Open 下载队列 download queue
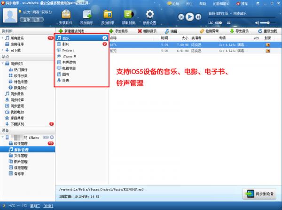282x210 pixels. pyautogui.click(x=15, y=124)
